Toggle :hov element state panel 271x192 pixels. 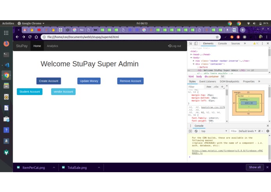[209, 87]
